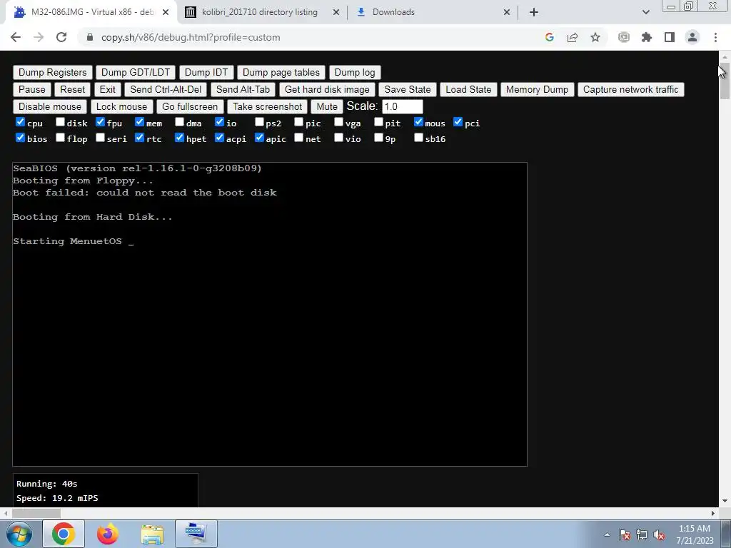Screen dimensions: 731x548
Task: Close the kolibri_201710 directory listing tab
Action: [x=336, y=13]
